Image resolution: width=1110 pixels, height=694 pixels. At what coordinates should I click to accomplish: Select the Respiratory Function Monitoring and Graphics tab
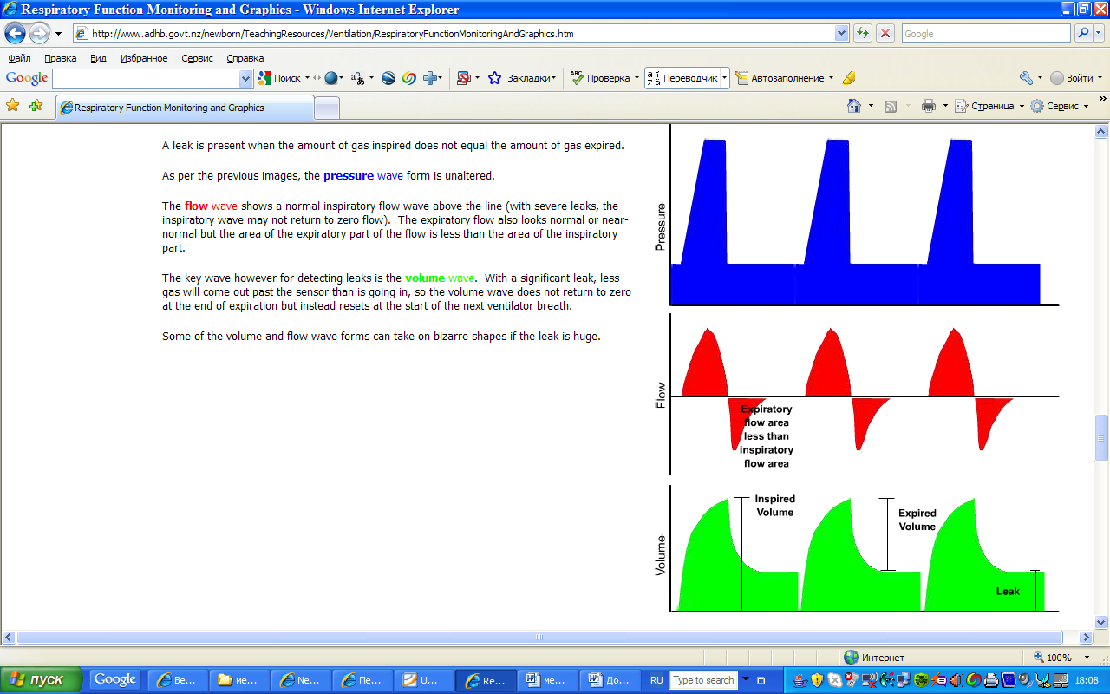(x=185, y=108)
